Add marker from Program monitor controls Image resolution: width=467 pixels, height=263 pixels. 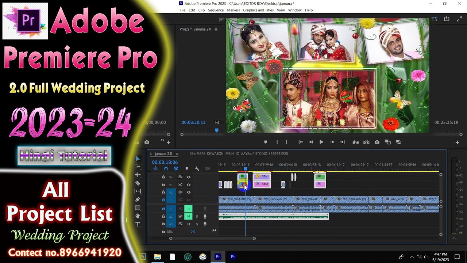266,142
